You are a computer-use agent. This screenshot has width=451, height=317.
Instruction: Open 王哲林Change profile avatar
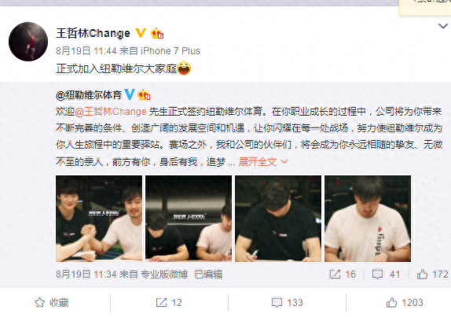pyautogui.click(x=28, y=42)
